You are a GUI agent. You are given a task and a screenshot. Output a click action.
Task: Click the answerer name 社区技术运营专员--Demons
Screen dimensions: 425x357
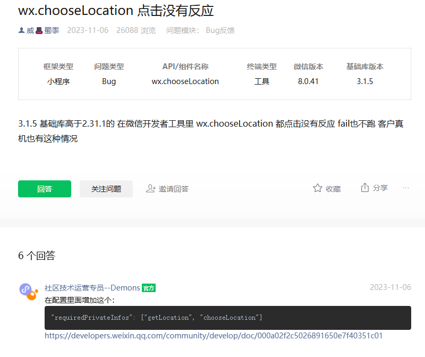[x=91, y=287]
